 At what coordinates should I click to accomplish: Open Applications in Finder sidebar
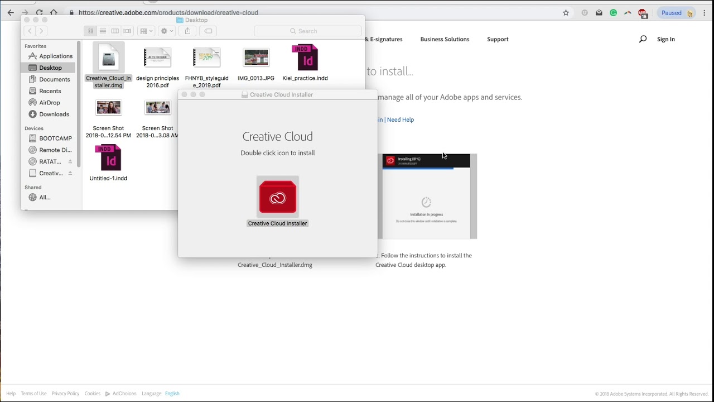click(50, 56)
